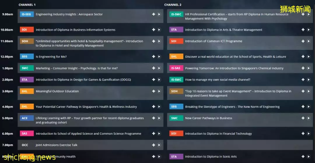
Task: Play Joint Admissions Exercise Talk
Action: pos(159,145)
